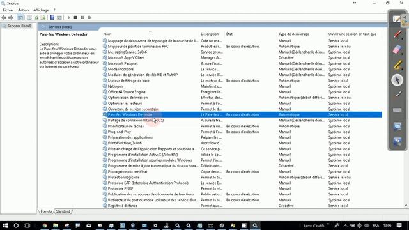The height and width of the screenshot is (230, 409).
Task: Click the 13:06 clock in the taskbar
Action: [x=387, y=226]
